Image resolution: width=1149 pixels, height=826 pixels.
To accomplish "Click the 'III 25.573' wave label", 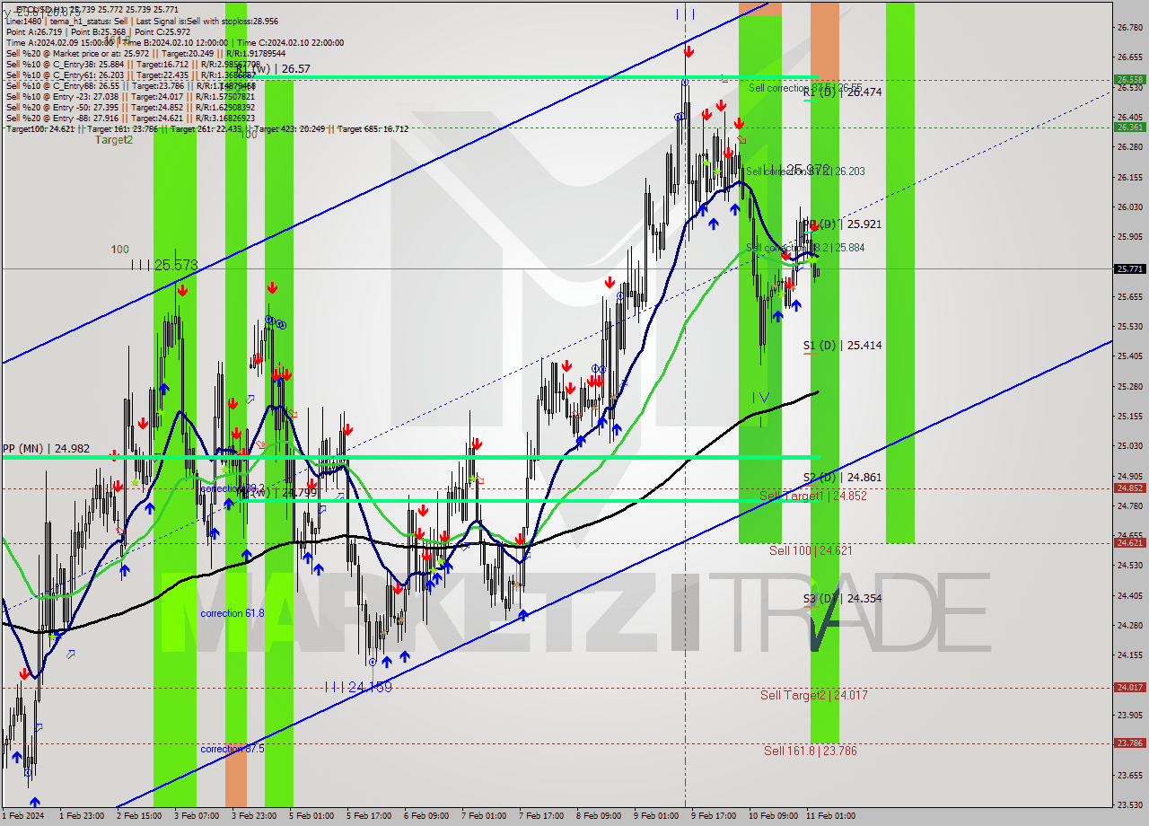I will pyautogui.click(x=164, y=265).
